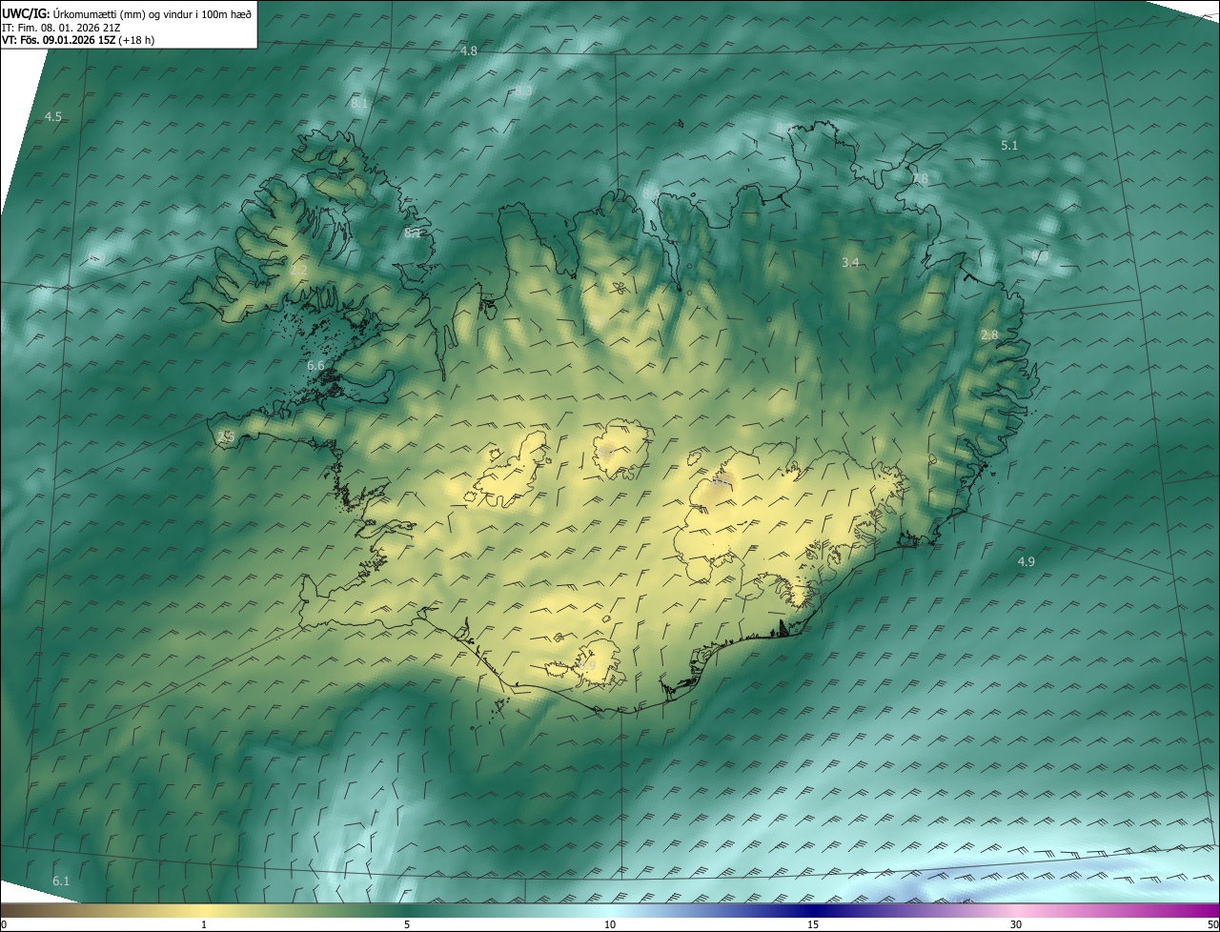Click the 4.9 value label off the southeast coast
1220x932 pixels.
pyautogui.click(x=1026, y=561)
